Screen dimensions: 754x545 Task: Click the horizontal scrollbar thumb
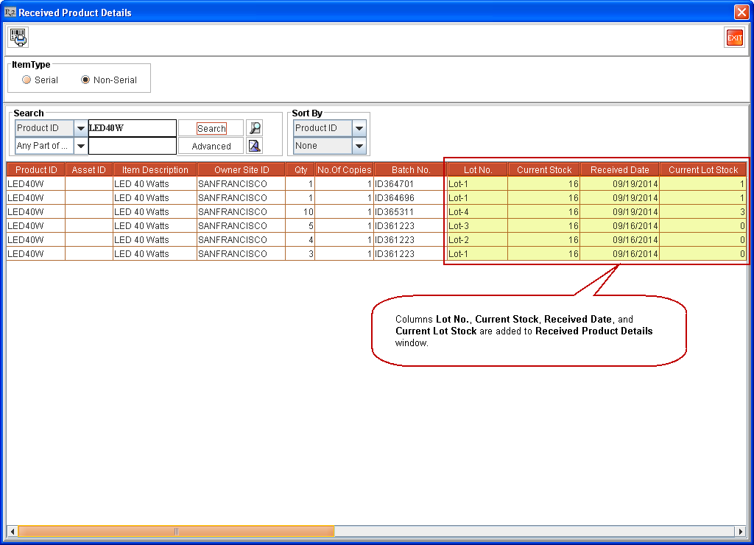point(176,531)
